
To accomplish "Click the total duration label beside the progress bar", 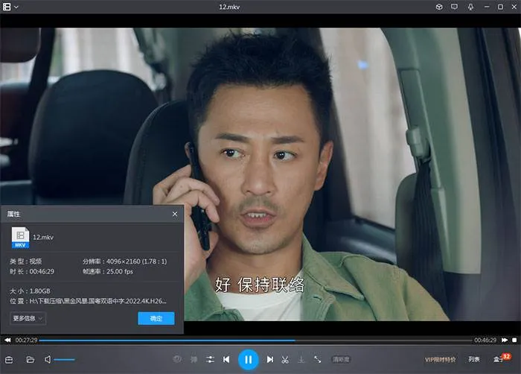I will (485, 340).
